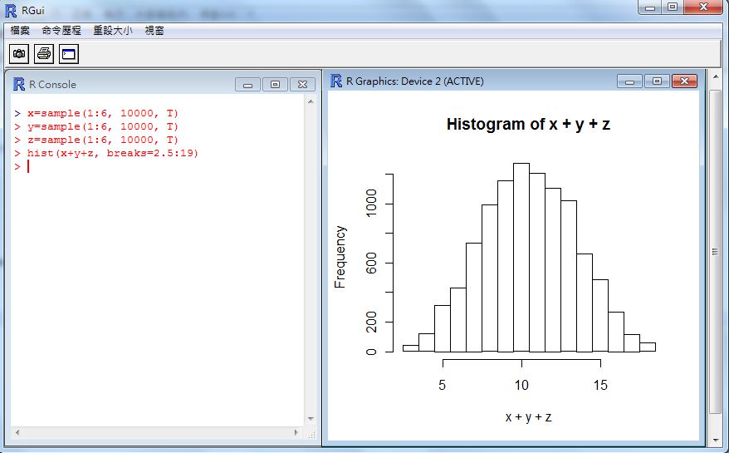Click the histogram plot title
The height and width of the screenshot is (453, 729).
[x=528, y=125]
